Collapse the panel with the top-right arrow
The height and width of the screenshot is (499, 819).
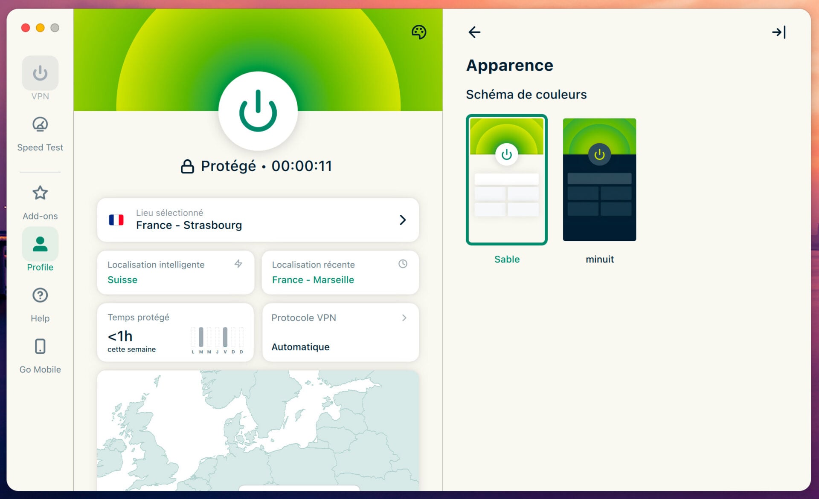point(779,32)
